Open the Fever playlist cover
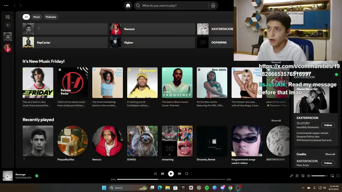 point(142,83)
